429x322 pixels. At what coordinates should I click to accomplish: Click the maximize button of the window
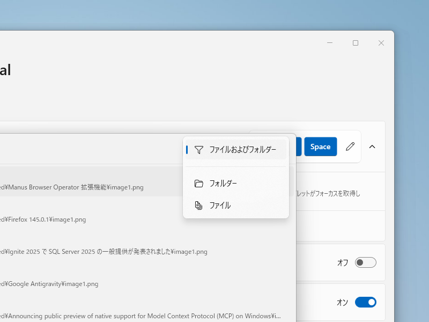[355, 42]
